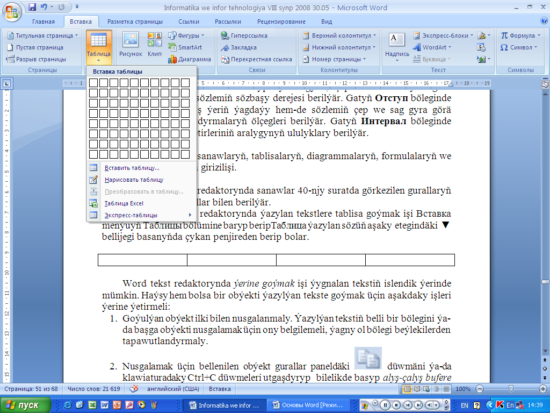
Task: Open word count via Число слов
Action: (93, 389)
